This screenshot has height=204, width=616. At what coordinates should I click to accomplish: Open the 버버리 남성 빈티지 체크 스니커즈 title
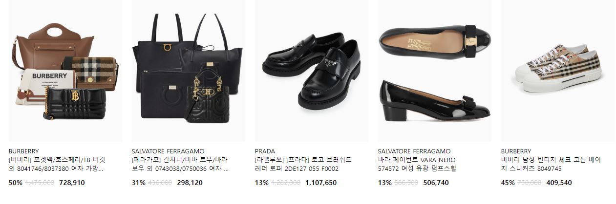click(551, 165)
